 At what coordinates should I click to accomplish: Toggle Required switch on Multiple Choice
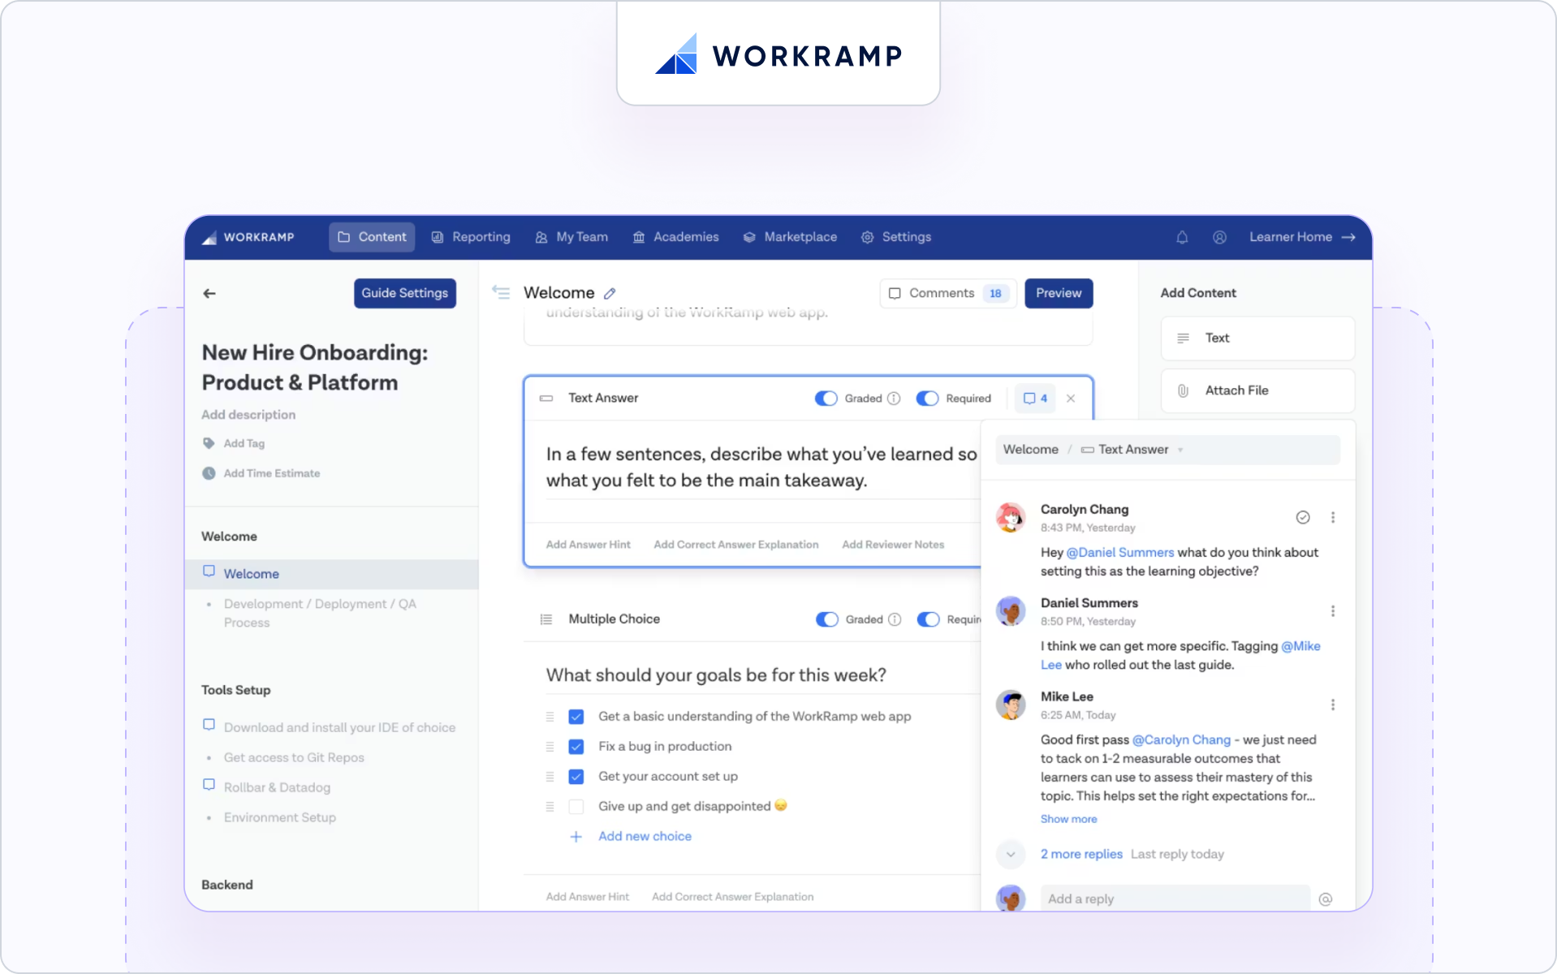click(x=928, y=619)
